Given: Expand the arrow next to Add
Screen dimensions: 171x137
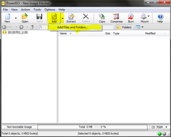Looking at the screenshot, I should coord(63,18).
